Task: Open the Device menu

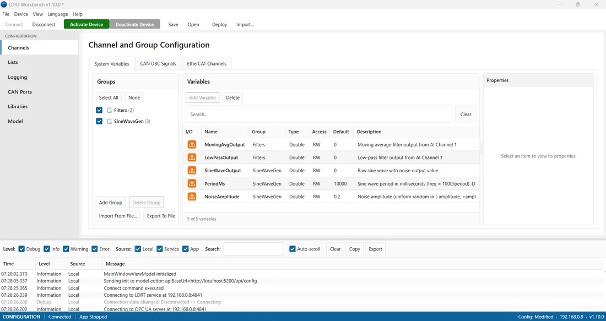Action: (x=21, y=14)
